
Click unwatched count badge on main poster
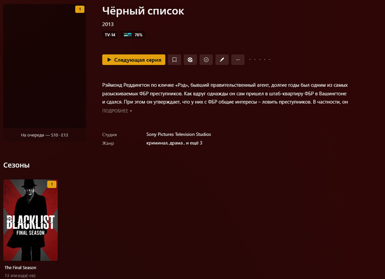80,9
